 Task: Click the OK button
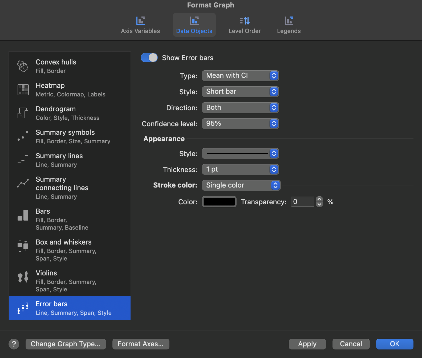pos(395,344)
